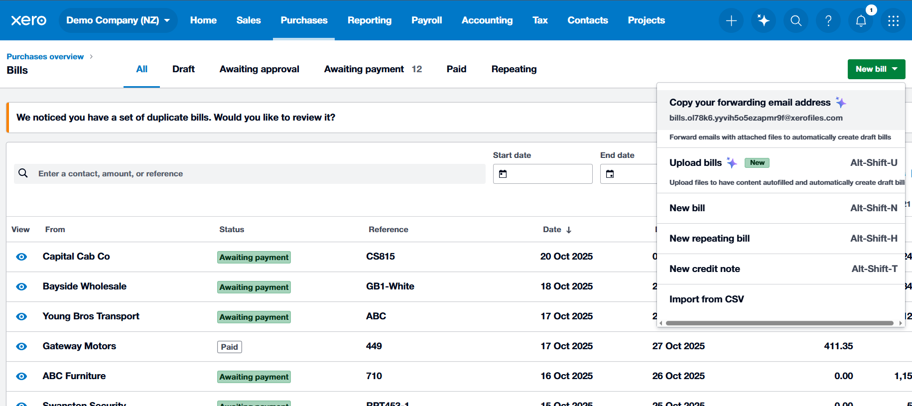Choose Import from CSV option
912x406 pixels.
pos(706,299)
